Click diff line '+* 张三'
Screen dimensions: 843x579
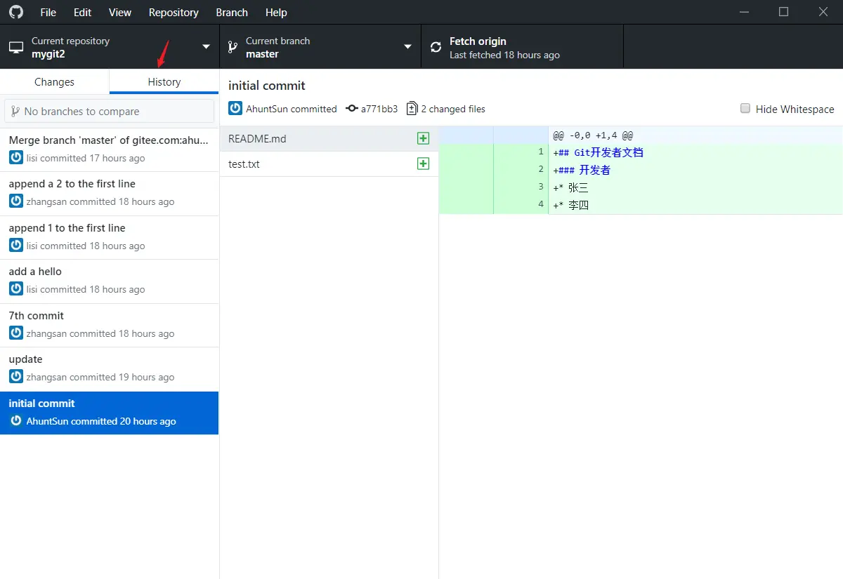(570, 187)
